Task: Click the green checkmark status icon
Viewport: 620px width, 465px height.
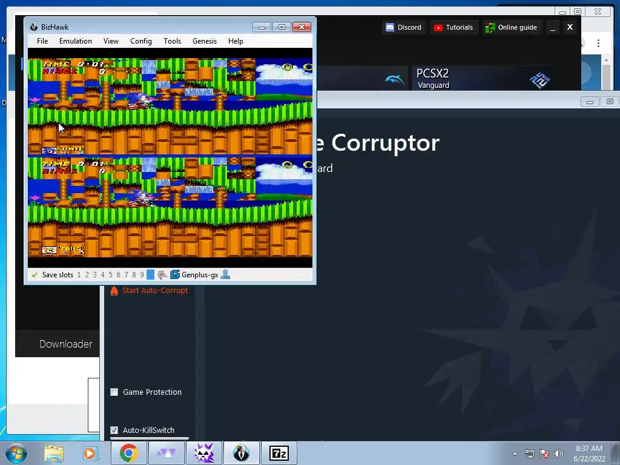Action: point(35,275)
